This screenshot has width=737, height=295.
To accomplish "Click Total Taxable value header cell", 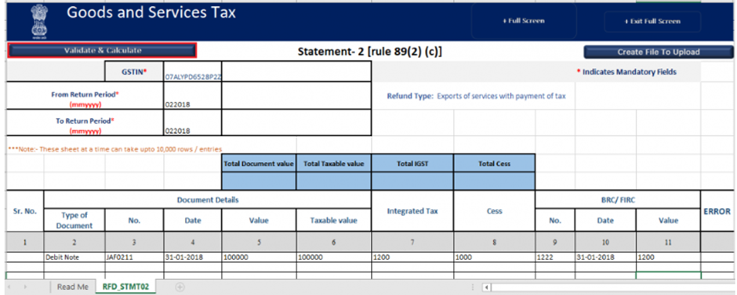I will [334, 164].
